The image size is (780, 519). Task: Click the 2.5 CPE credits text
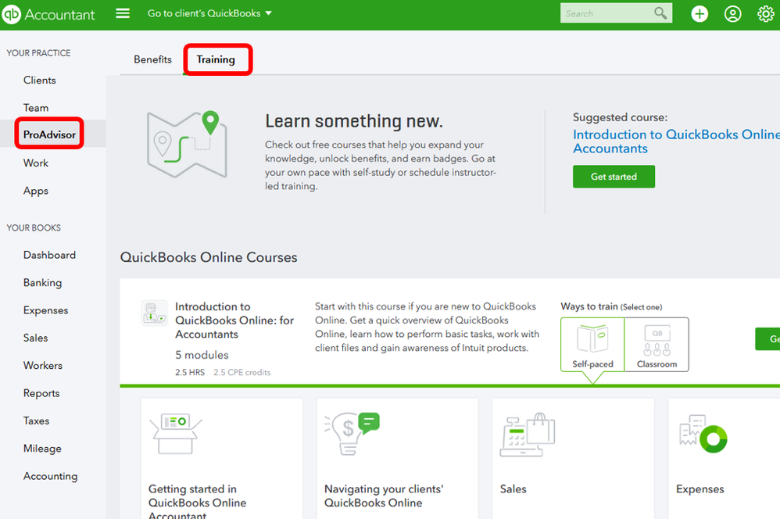[242, 372]
